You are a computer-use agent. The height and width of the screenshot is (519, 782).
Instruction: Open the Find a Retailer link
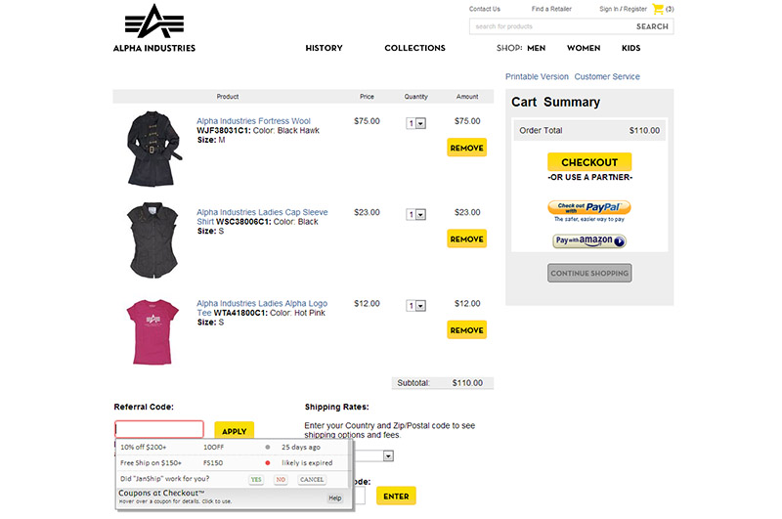click(551, 9)
